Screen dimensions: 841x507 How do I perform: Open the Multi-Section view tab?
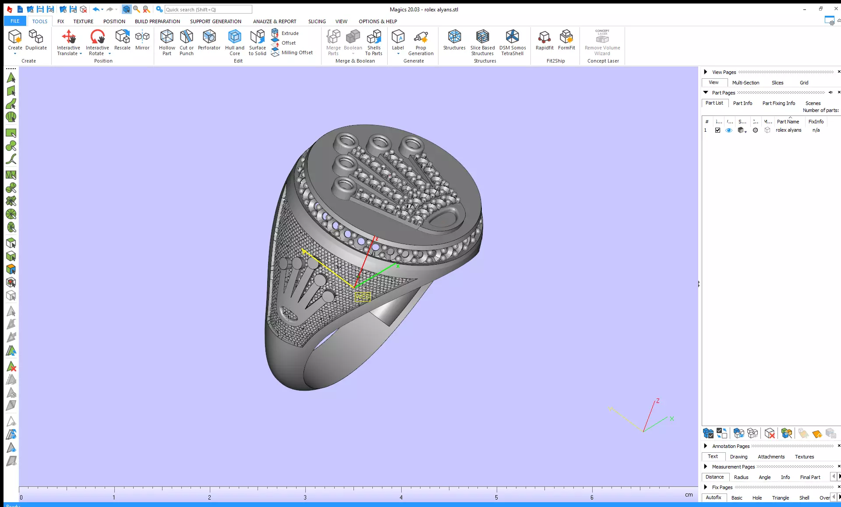tap(746, 83)
